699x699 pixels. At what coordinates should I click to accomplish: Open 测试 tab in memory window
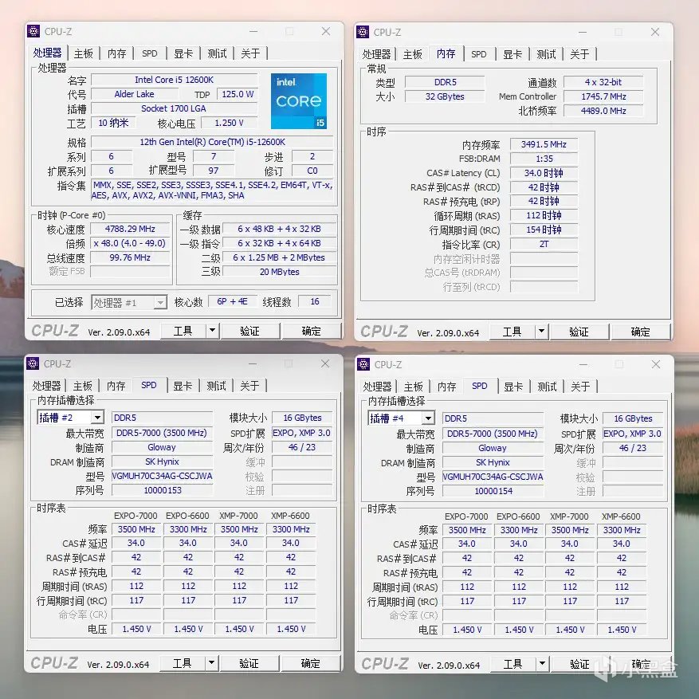coord(546,54)
